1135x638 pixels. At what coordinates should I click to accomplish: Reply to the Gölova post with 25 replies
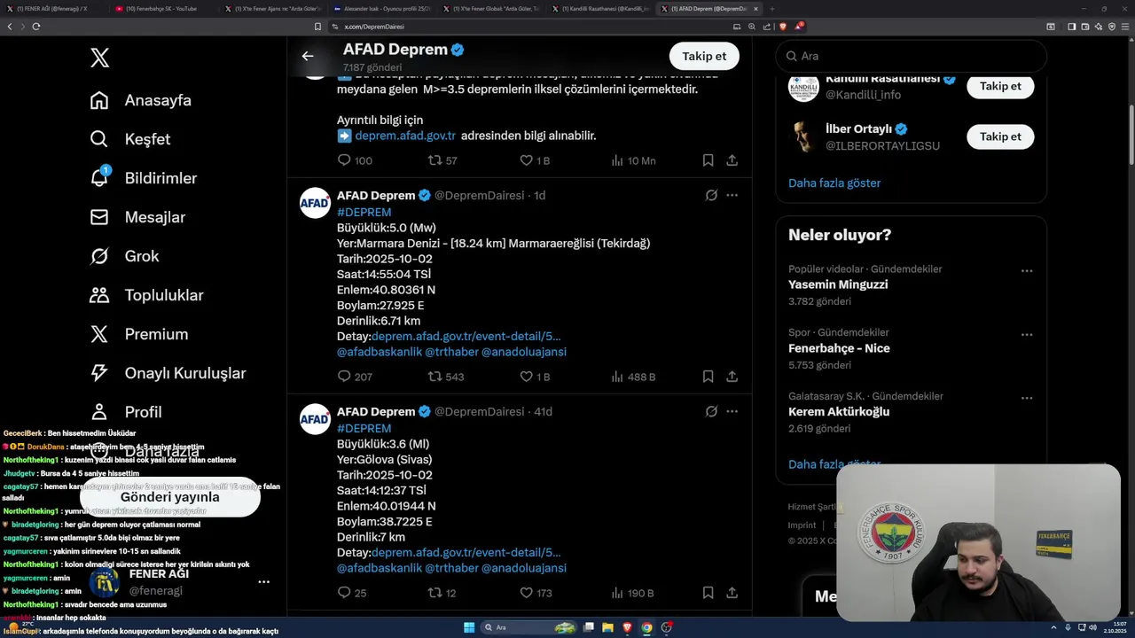352,593
